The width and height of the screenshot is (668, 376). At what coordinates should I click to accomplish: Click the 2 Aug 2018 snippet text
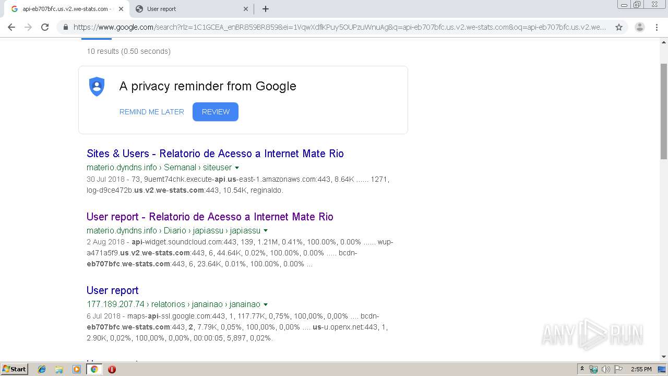[240, 253]
